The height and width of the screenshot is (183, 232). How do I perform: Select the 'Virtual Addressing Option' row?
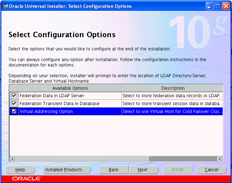click(116, 112)
